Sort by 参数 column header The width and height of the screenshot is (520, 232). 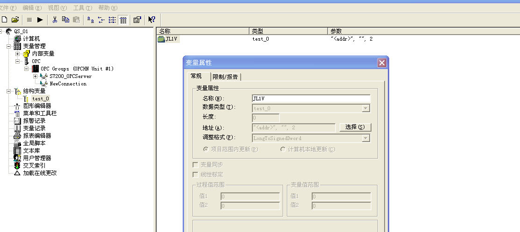[x=424, y=31]
